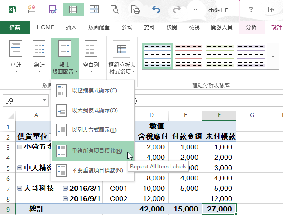Viewport: 283px width, 215px height.
Task: Expand more Quick Access toolbar commands
Action: coord(195,9)
